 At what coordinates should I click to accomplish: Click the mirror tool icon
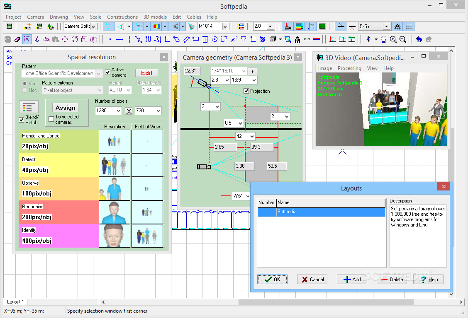coord(94,39)
